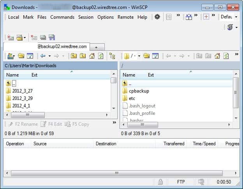Open the Preferences gear icon
243x189 pixels.
click(x=157, y=17)
